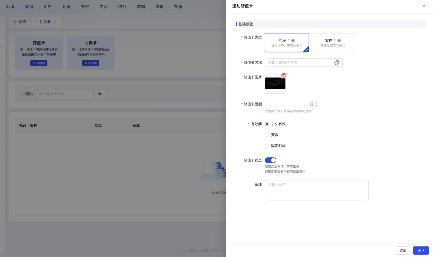Choose the 固定时间 validity radio option

(267, 146)
